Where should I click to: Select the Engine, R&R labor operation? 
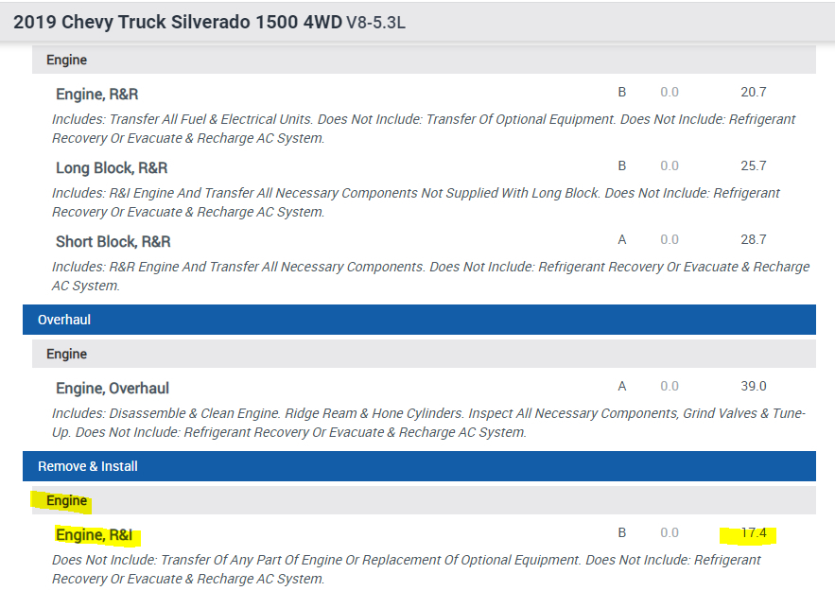coord(97,94)
